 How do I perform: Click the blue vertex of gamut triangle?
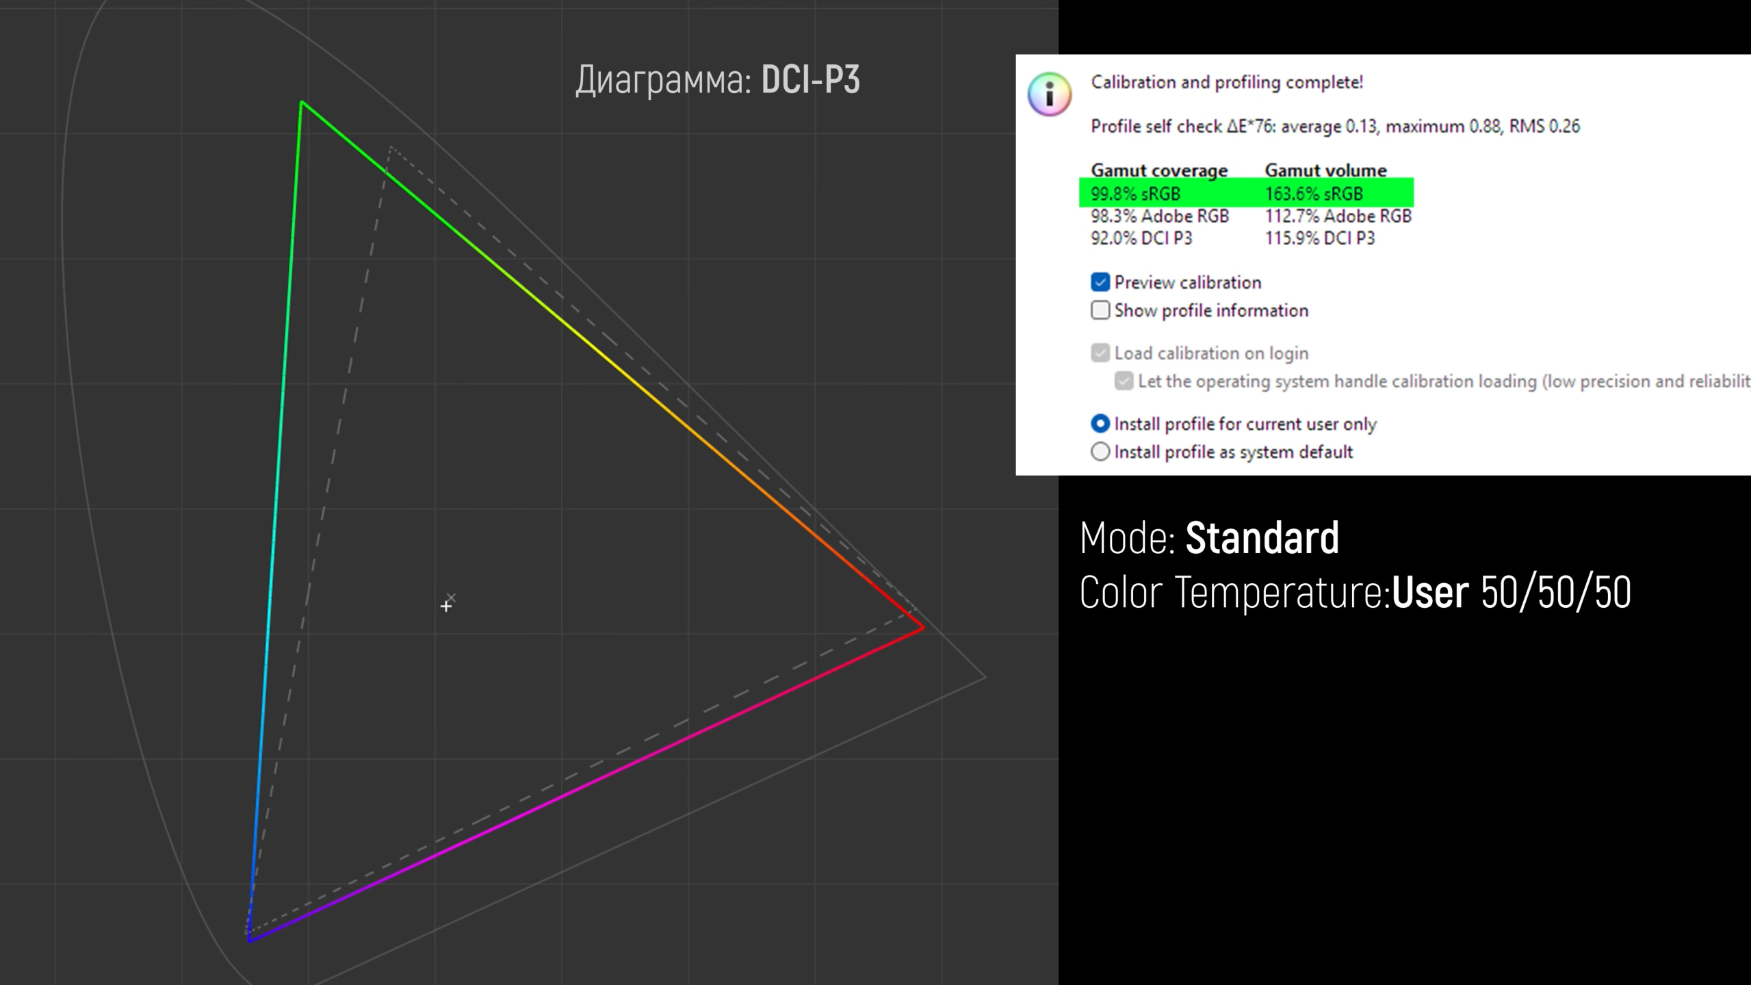250,941
